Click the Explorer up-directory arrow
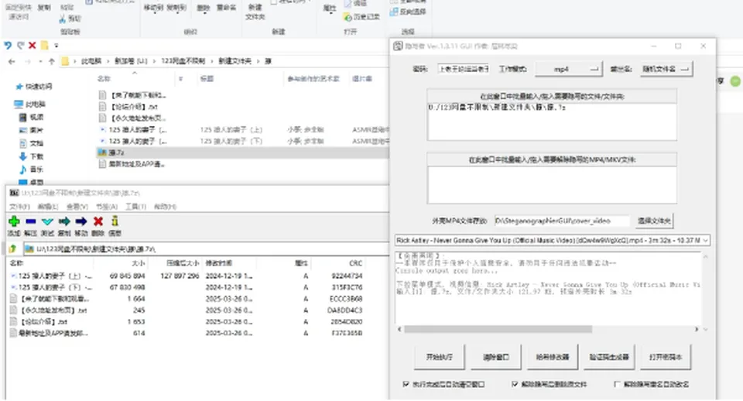743x401 pixels. click(x=52, y=61)
